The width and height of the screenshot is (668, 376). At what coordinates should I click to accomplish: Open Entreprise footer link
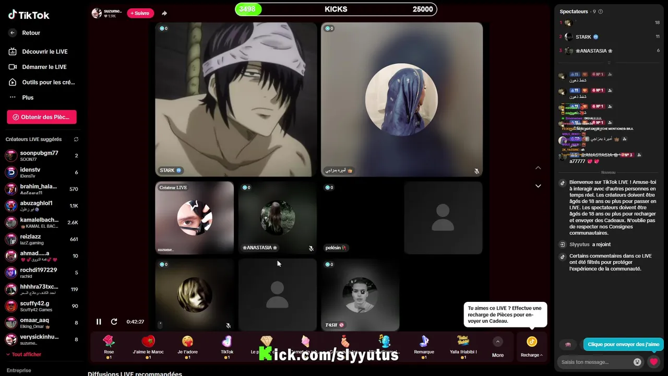point(19,370)
